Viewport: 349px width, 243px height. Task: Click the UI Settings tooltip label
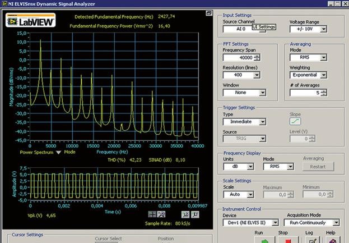click(264, 27)
